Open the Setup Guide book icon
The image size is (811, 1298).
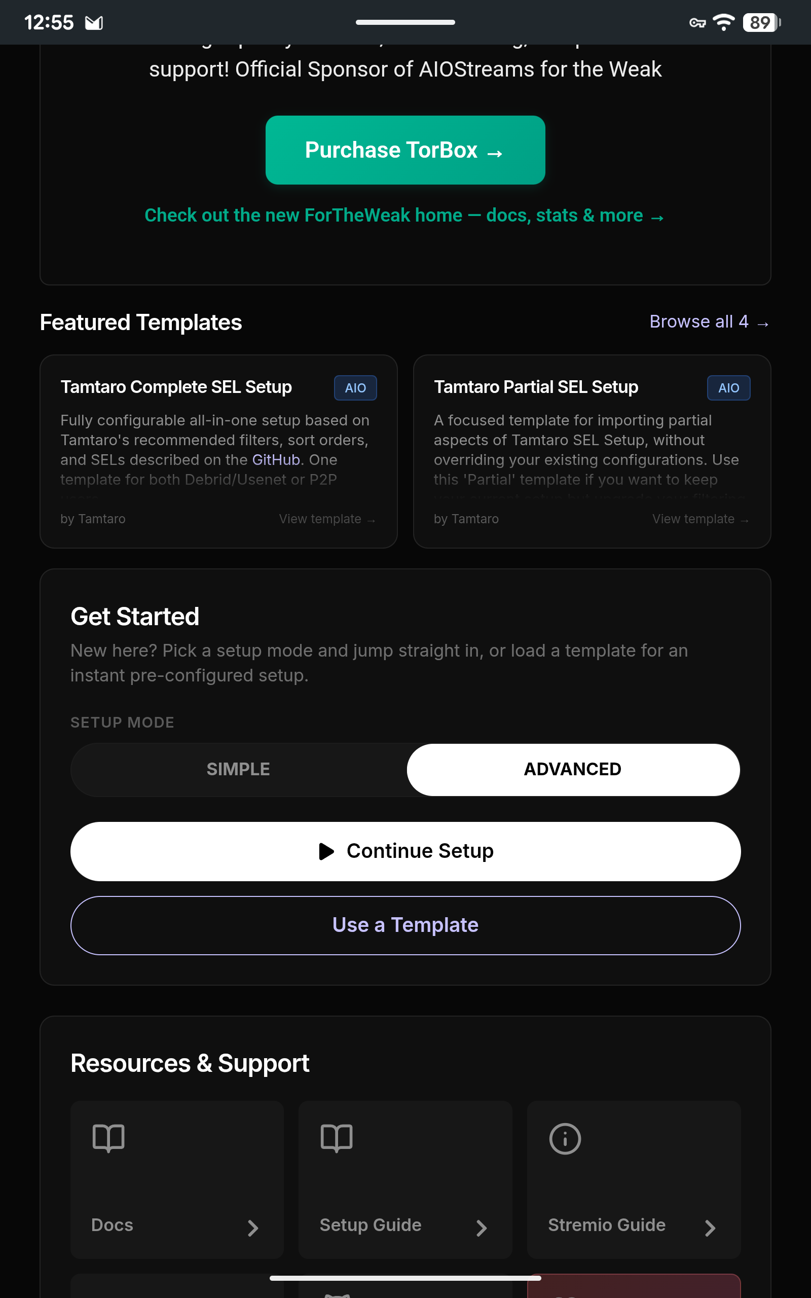tap(336, 1138)
